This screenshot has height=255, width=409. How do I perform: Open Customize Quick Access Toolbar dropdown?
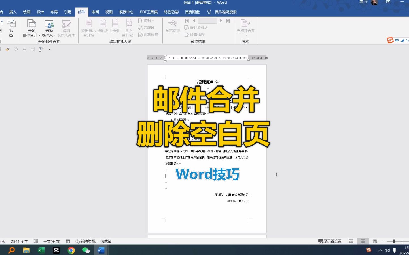pyautogui.click(x=50, y=49)
